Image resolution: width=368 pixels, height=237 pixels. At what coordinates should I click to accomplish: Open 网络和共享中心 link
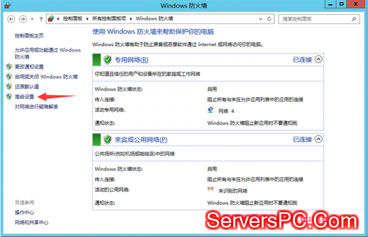tap(32, 222)
